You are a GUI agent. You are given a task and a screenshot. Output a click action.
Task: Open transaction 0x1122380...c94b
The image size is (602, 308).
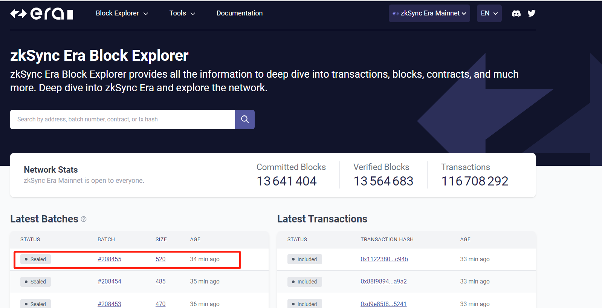[384, 259]
